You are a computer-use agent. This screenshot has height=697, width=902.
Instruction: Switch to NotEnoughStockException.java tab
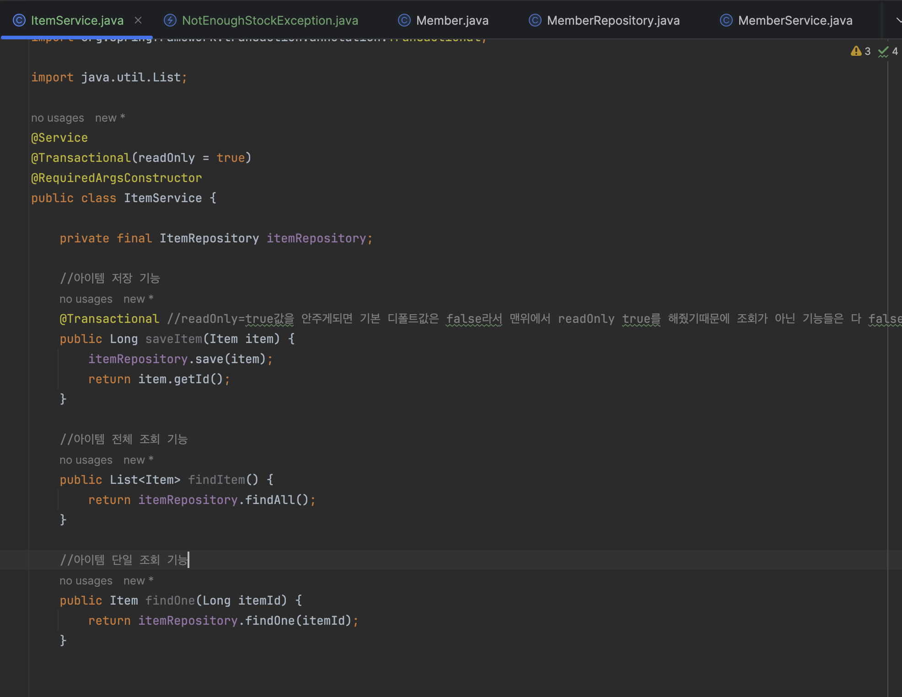[270, 21]
